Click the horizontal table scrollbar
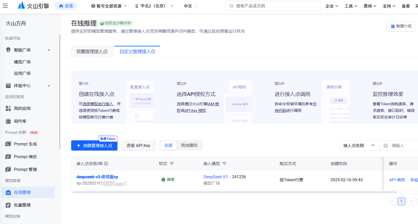Image resolution: width=418 pixels, height=224 pixels. point(235,192)
